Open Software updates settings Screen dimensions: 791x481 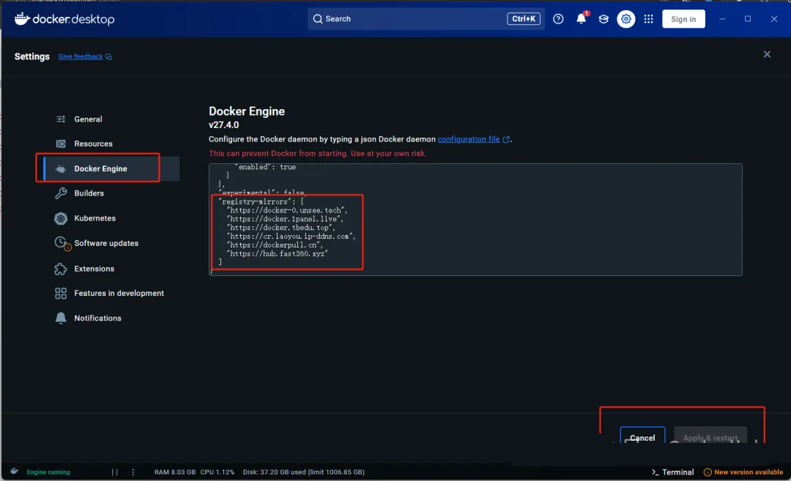pyautogui.click(x=108, y=243)
